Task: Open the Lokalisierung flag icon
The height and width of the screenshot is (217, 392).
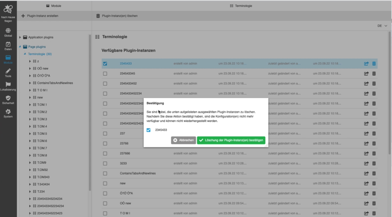Action: [8, 85]
